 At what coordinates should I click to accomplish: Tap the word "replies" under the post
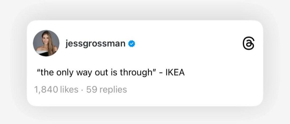tap(113, 89)
